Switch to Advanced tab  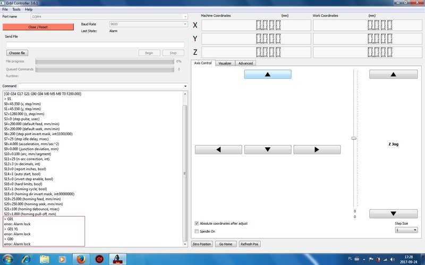point(245,63)
